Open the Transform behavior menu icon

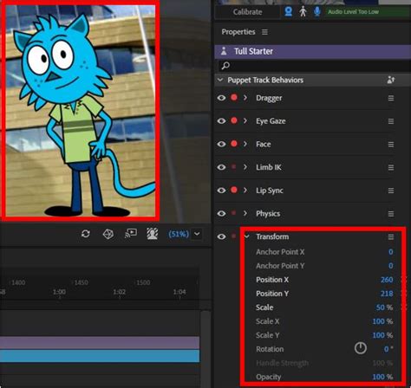point(391,237)
